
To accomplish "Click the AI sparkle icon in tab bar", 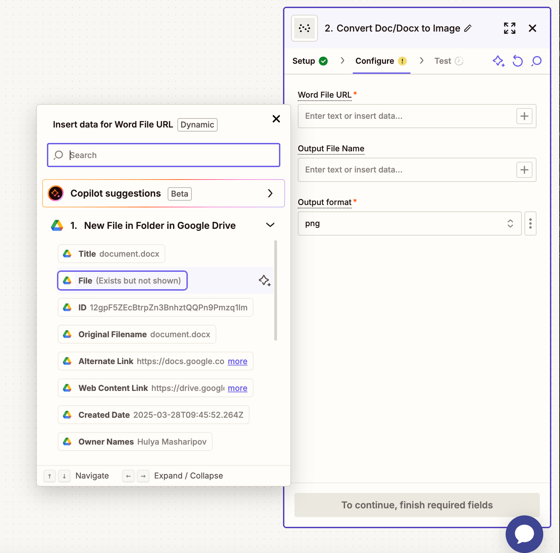I will 498,61.
